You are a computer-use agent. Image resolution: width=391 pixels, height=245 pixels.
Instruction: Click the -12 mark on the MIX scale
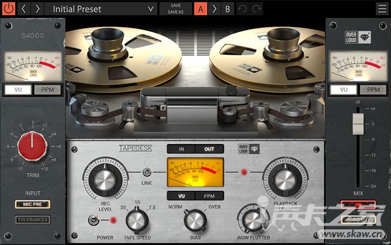click(372, 155)
